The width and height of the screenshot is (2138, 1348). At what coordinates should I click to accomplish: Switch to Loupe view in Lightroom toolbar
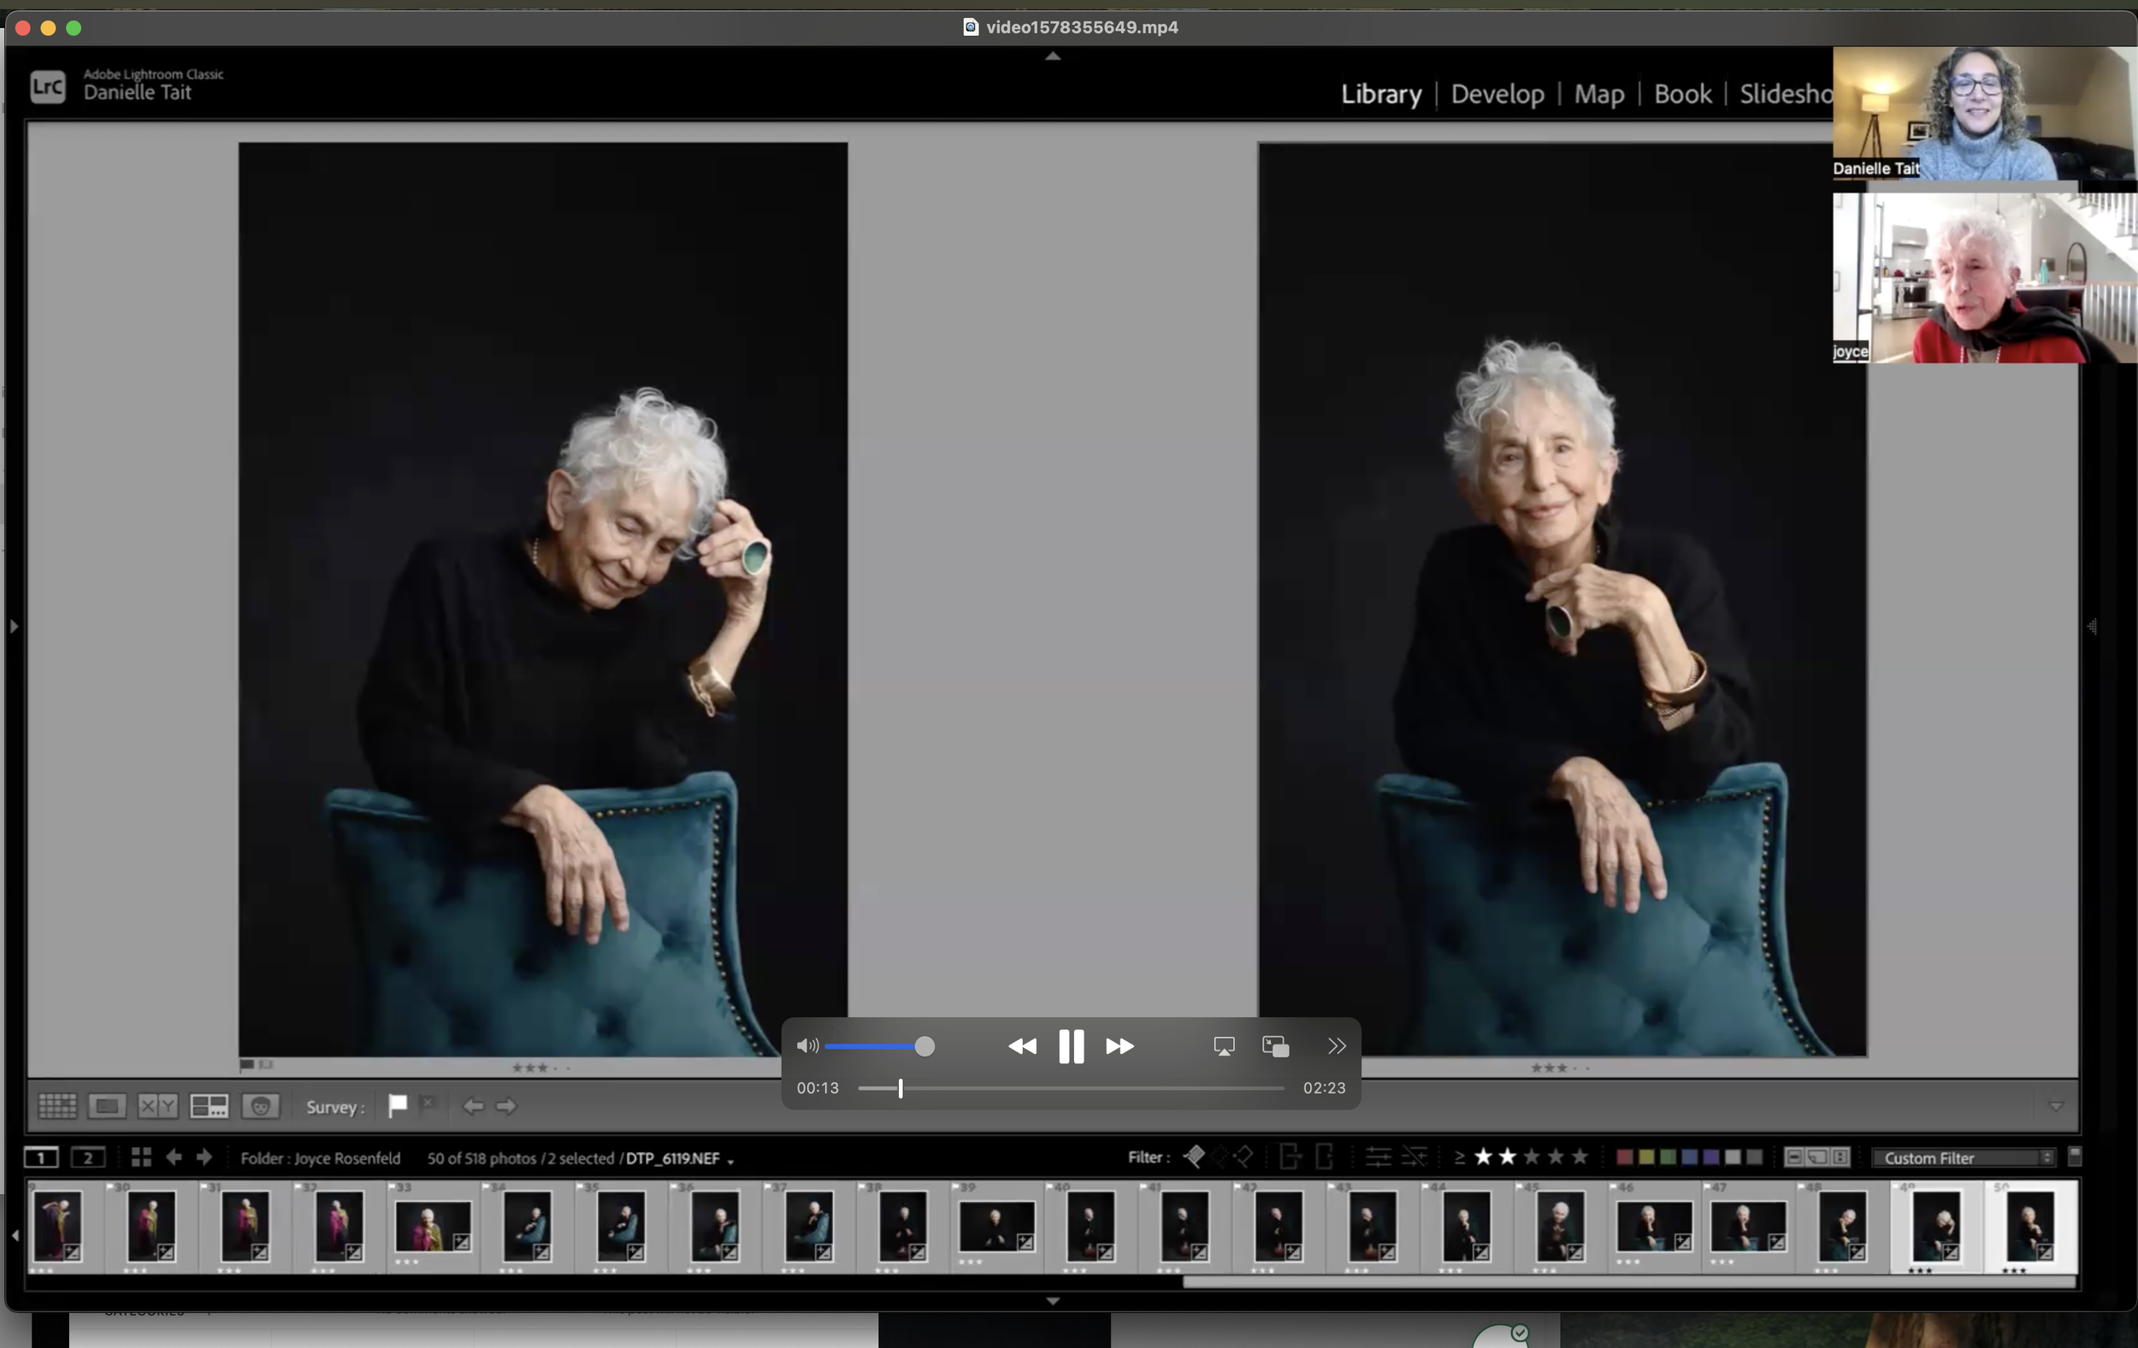pos(107,1106)
